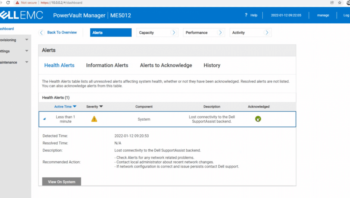The width and height of the screenshot is (350, 198).
Task: Click the Help question mark icon
Action: tap(246, 15)
